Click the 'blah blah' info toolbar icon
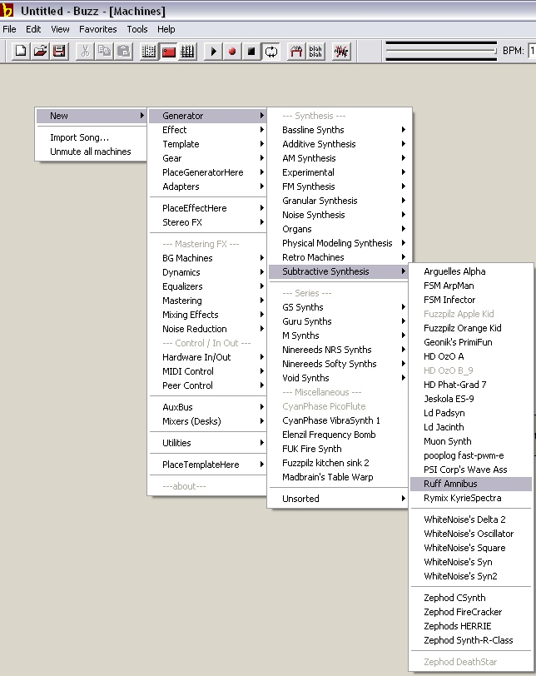 [315, 52]
